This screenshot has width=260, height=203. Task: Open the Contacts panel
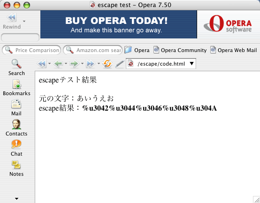tap(16, 128)
